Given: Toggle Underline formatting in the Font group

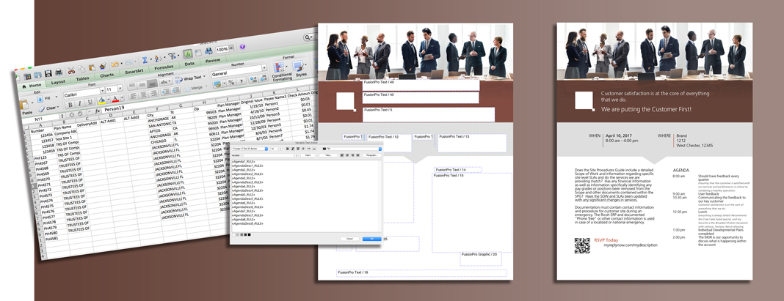Looking at the screenshot, I should pos(90,103).
